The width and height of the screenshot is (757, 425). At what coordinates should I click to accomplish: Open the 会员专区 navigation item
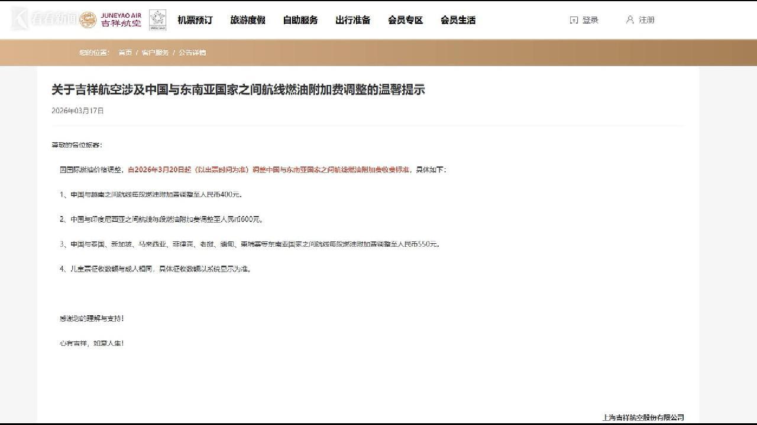coord(406,20)
